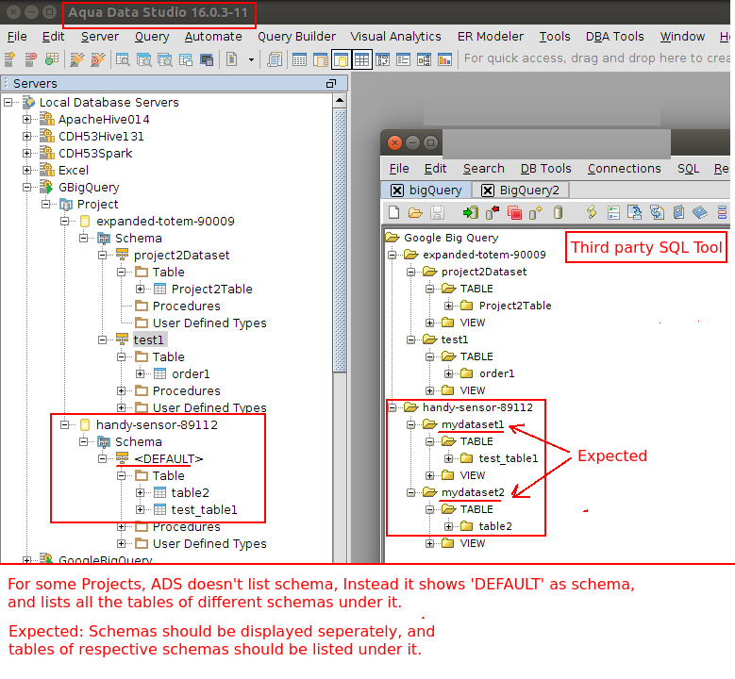Click the new database sparkle icon

tap(535, 213)
